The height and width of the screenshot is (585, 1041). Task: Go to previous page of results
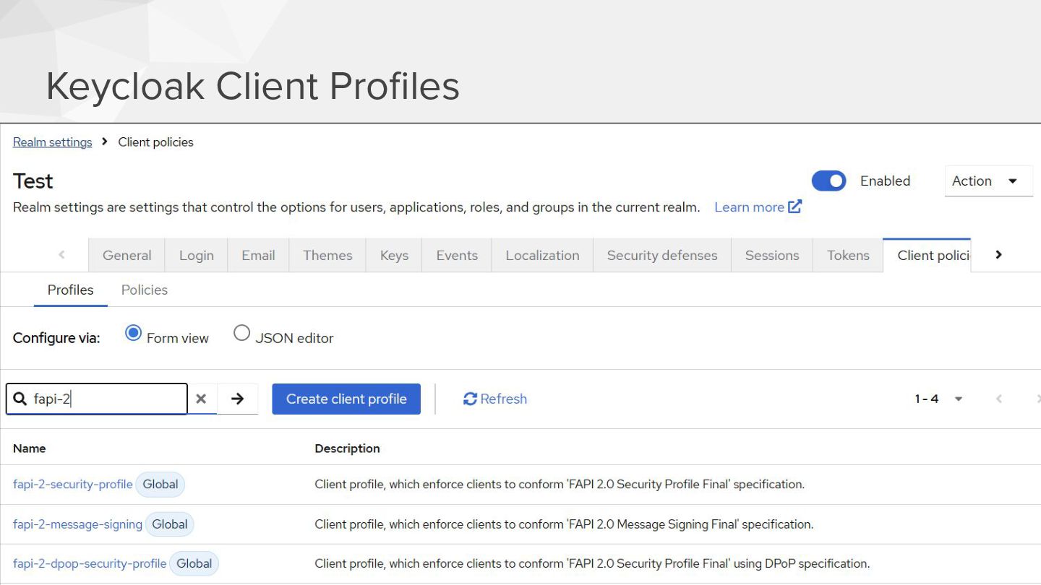999,399
